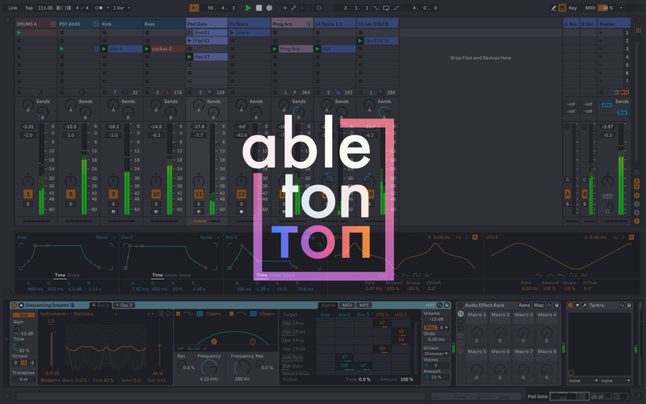The height and width of the screenshot is (404, 646).
Task: Toggle the automation arm icon
Action: tap(294, 8)
